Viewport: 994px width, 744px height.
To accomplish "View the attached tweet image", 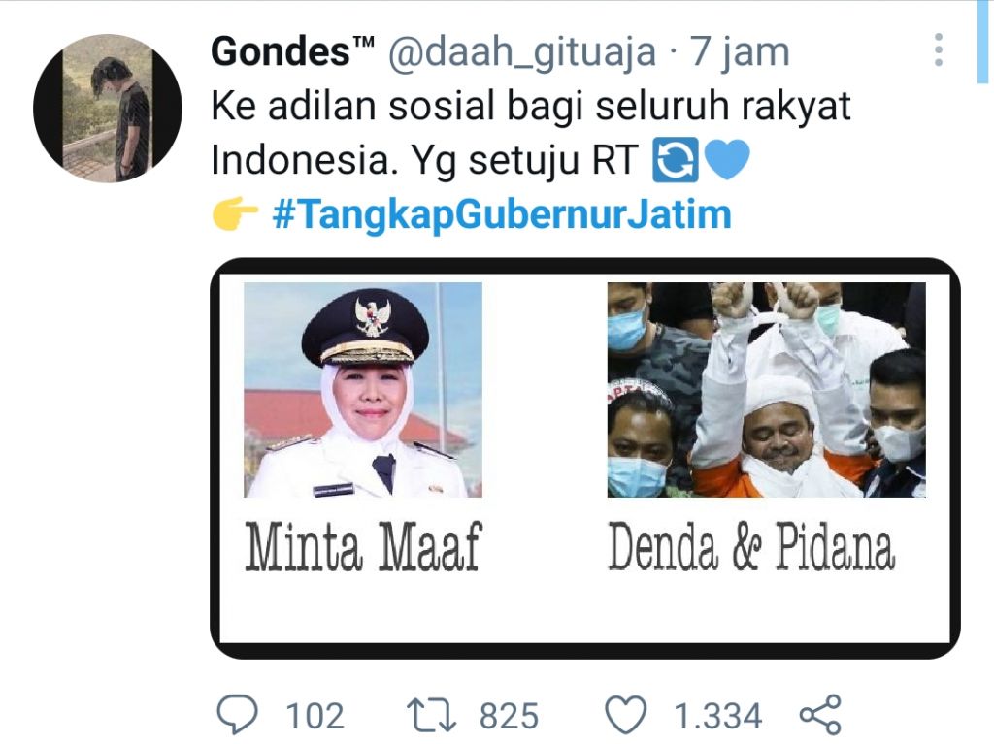I will click(x=585, y=458).
